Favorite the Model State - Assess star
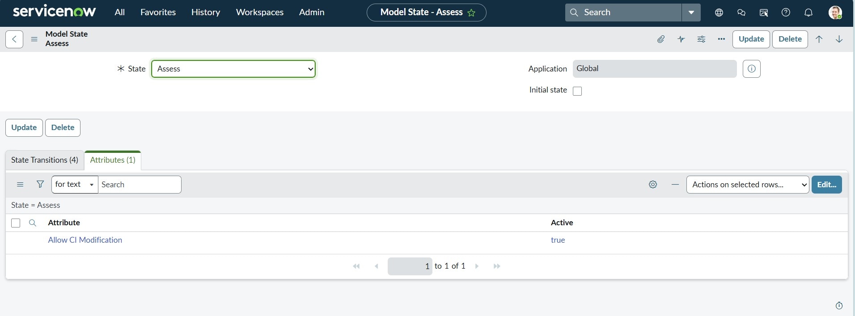The height and width of the screenshot is (316, 855). click(471, 13)
